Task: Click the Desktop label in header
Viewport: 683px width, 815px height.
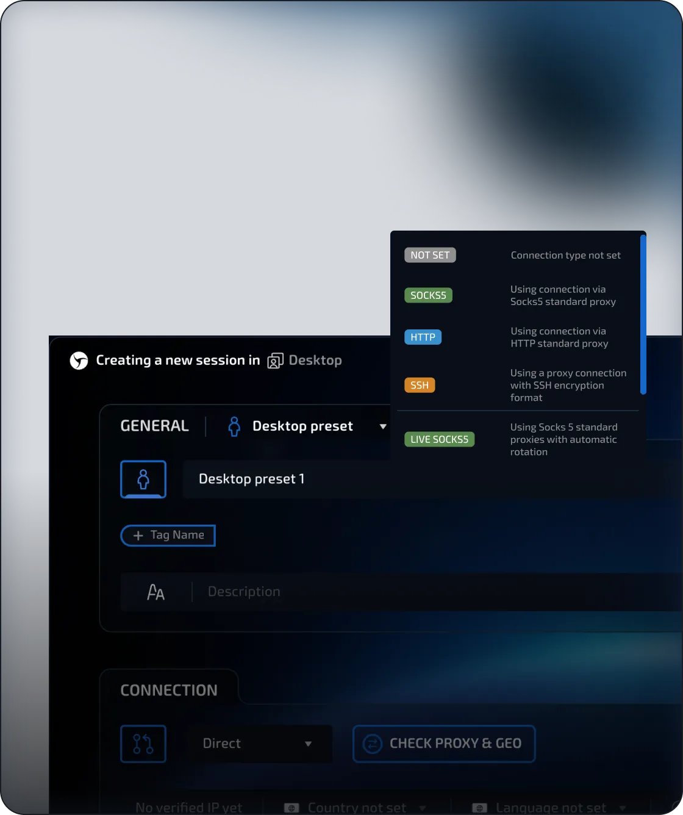Action: [315, 361]
